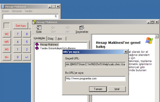Click the Windows logo in help content
The height and width of the screenshot is (102, 160).
click(x=149, y=40)
